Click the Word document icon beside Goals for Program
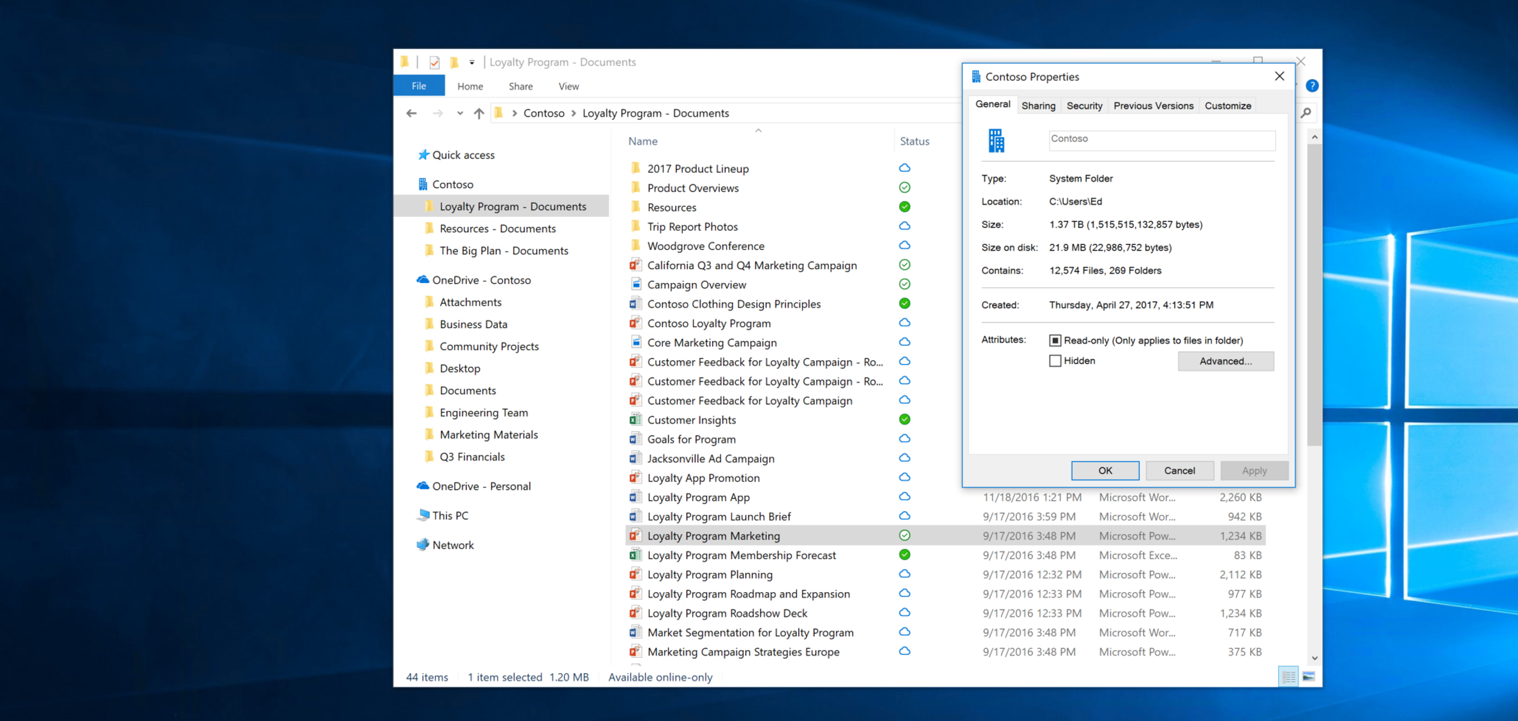The image size is (1518, 721). tap(635, 439)
